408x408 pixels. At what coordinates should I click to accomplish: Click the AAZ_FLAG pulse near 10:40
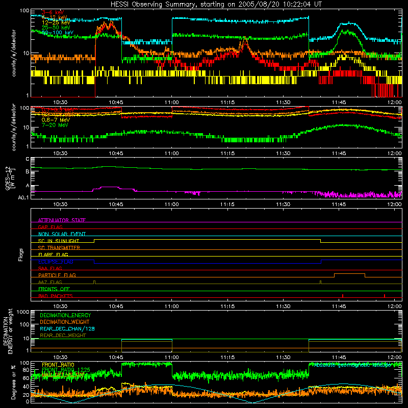tap(94, 282)
